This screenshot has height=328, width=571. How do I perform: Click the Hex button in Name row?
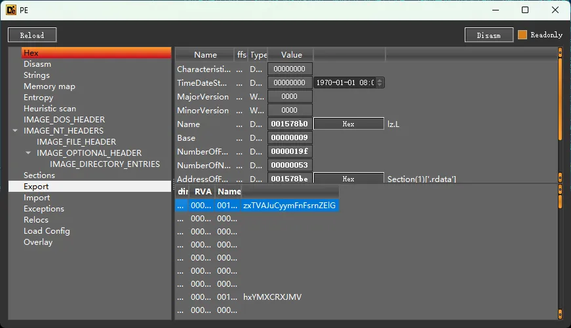click(x=349, y=124)
